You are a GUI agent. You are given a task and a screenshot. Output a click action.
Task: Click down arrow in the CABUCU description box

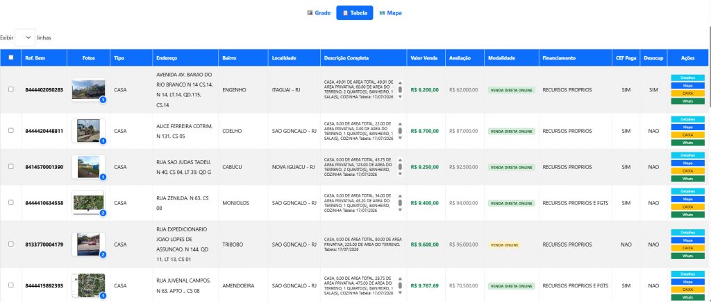coord(400,174)
